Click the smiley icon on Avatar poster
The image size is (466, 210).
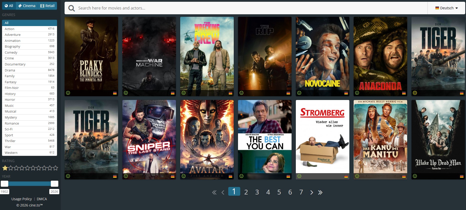184,176
